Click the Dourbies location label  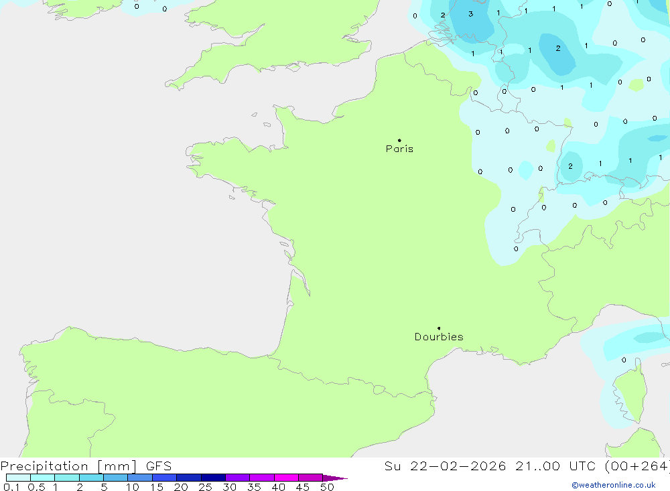[x=439, y=337]
